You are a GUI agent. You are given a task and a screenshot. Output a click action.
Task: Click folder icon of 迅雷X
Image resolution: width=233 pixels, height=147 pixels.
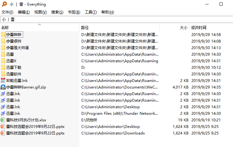3,61
